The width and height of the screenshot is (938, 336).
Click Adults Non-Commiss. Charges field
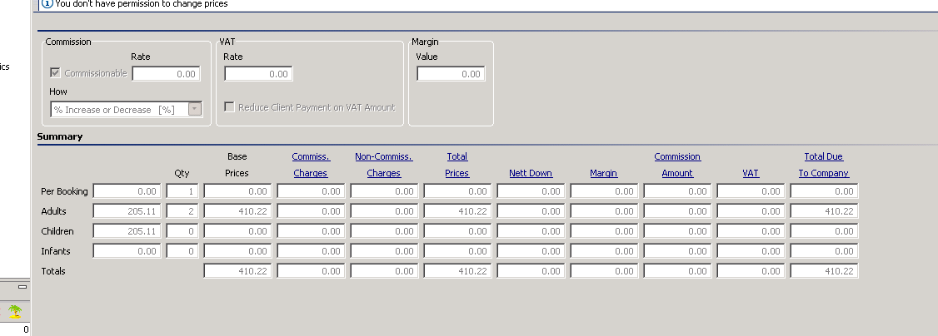(384, 211)
